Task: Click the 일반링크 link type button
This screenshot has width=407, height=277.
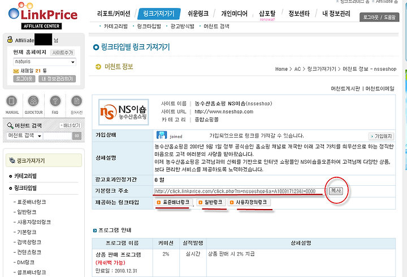Action: [211, 202]
